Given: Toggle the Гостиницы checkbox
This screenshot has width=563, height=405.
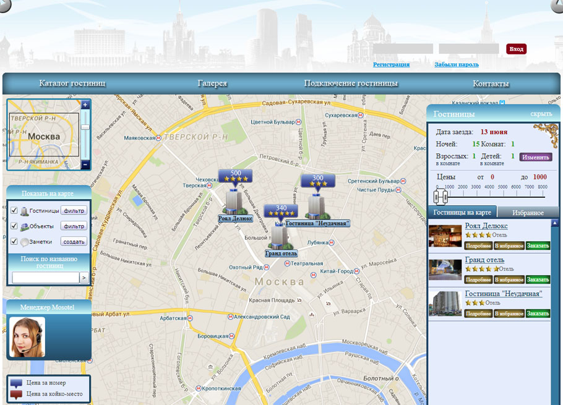Looking at the screenshot, I should (x=14, y=211).
